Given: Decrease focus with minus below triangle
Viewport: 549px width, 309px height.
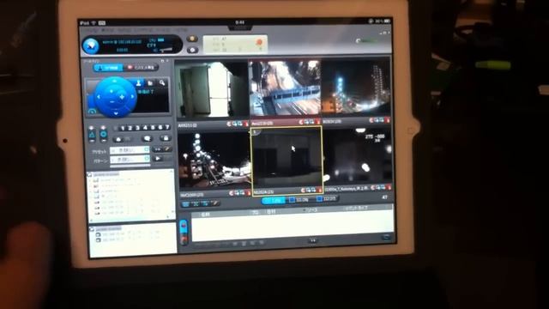Looking at the screenshot, I should coord(92,141).
